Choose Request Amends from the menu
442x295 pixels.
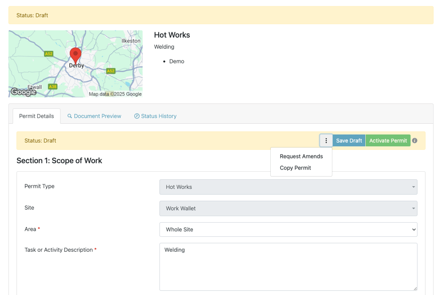point(302,156)
